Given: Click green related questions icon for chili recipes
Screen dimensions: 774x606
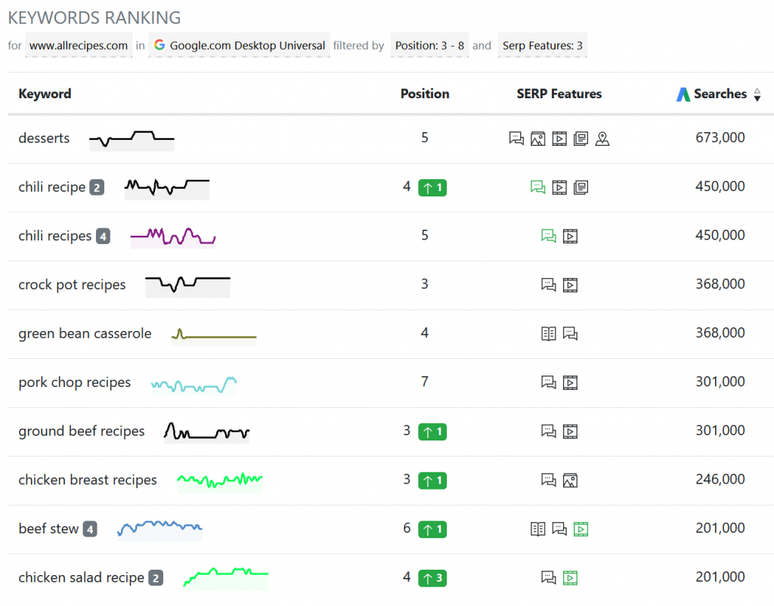Looking at the screenshot, I should [x=549, y=236].
